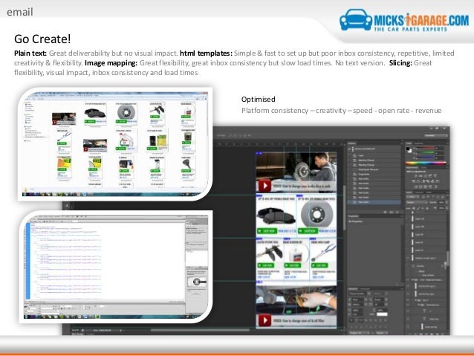The image size is (474, 356).
Task: Adjust the blue channel slider in Color panel
Action: 424,158
